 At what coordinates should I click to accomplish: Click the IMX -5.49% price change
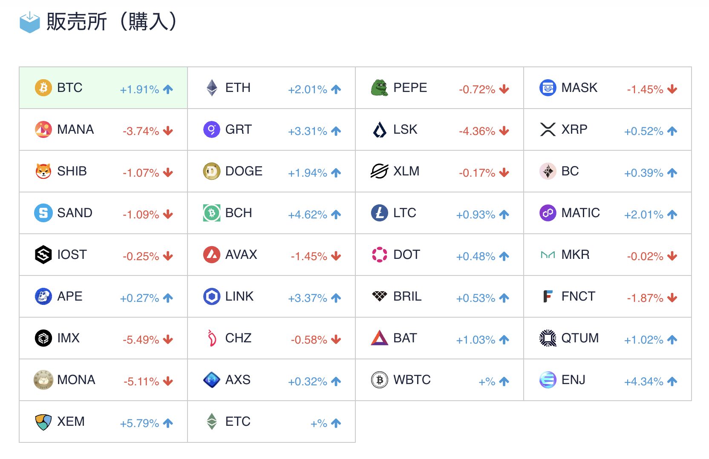(x=141, y=340)
